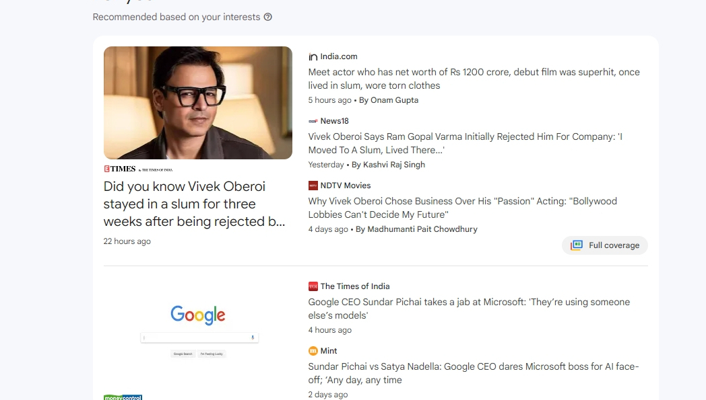Click The Times of India source name
The width and height of the screenshot is (706, 400).
[x=355, y=286]
